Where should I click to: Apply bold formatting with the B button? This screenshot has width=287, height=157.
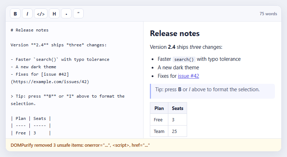tap(15, 14)
